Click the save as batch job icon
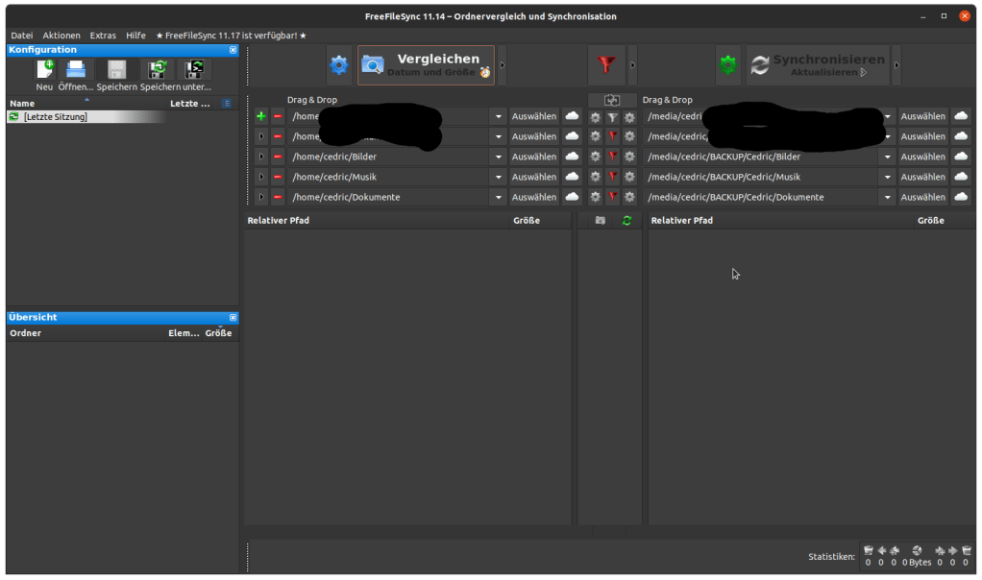The image size is (982, 580). 196,71
